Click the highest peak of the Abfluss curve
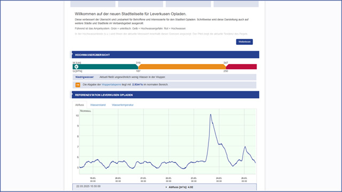This screenshot has width=342, height=192. point(211,115)
